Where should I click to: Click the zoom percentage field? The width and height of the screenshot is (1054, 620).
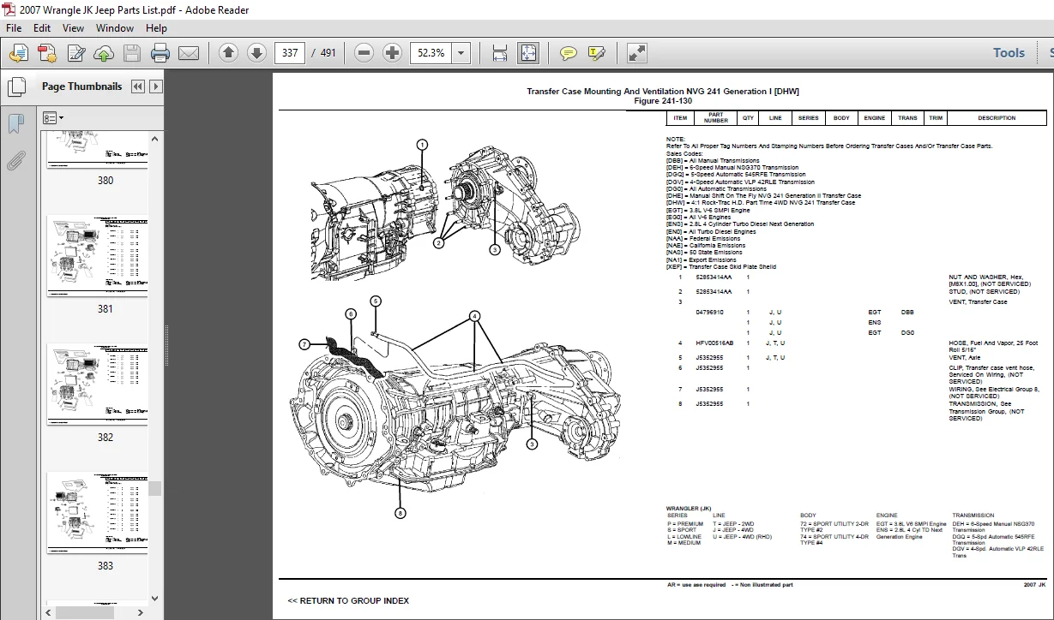click(431, 53)
